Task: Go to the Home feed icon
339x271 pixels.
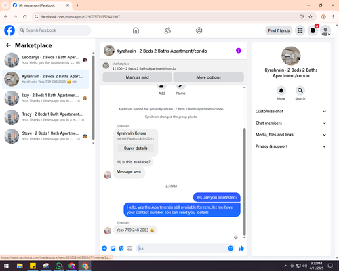Action: [x=136, y=30]
